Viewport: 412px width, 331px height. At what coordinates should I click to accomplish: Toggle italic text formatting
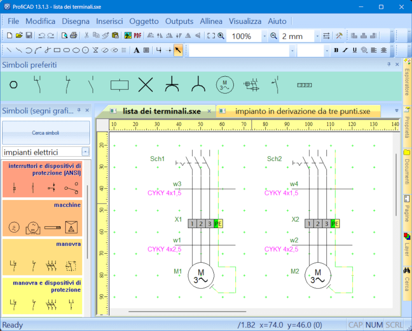345,50
